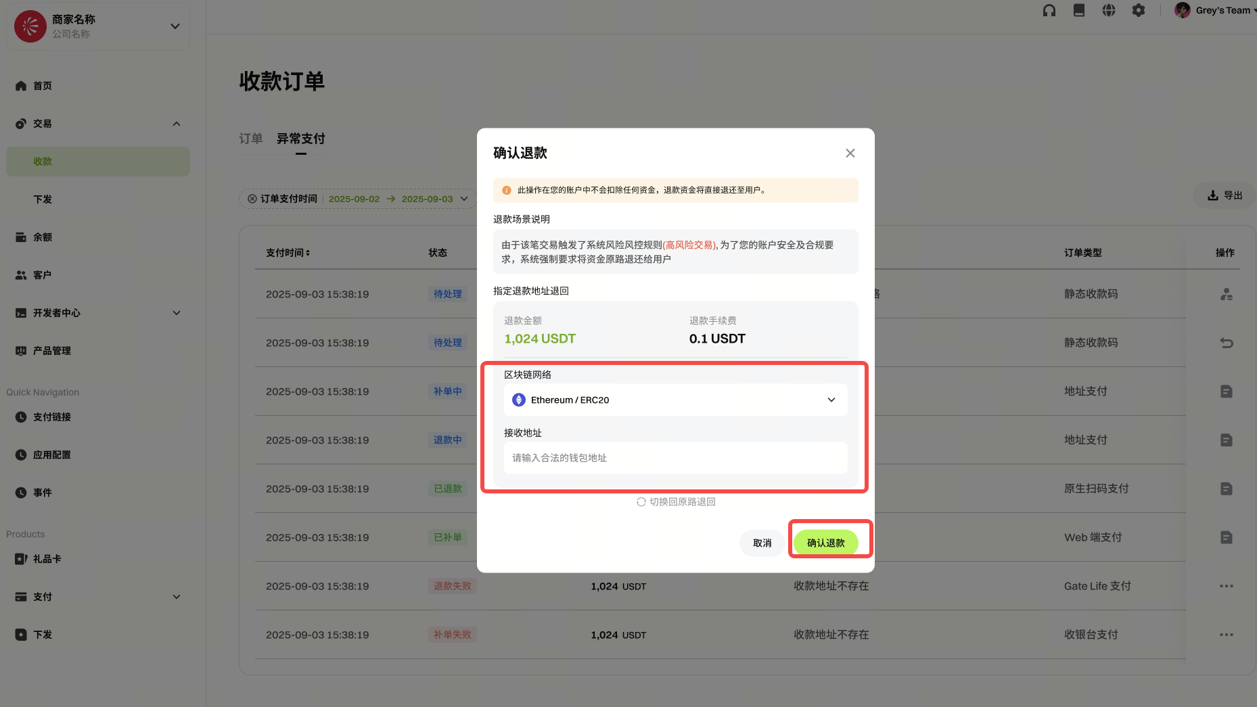The height and width of the screenshot is (707, 1257).
Task: Click the globe language icon
Action: coord(1109,10)
